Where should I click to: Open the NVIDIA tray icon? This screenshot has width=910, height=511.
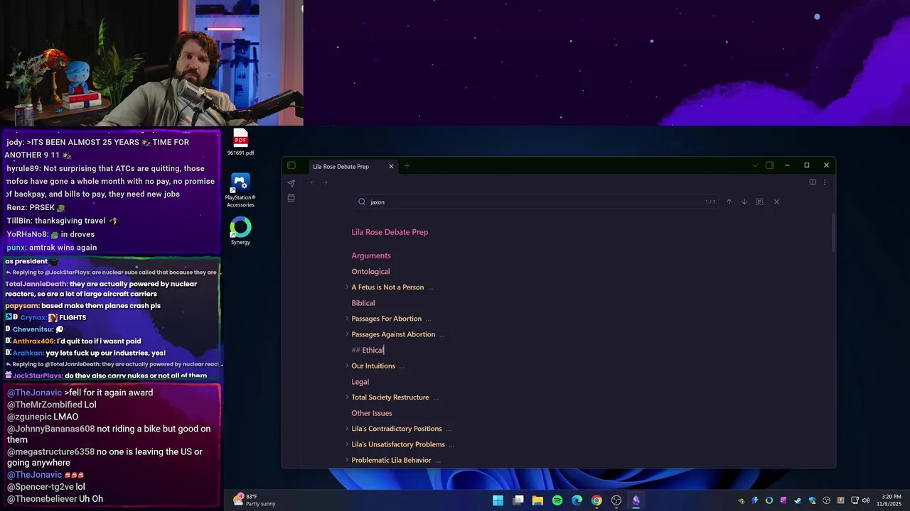click(x=742, y=500)
